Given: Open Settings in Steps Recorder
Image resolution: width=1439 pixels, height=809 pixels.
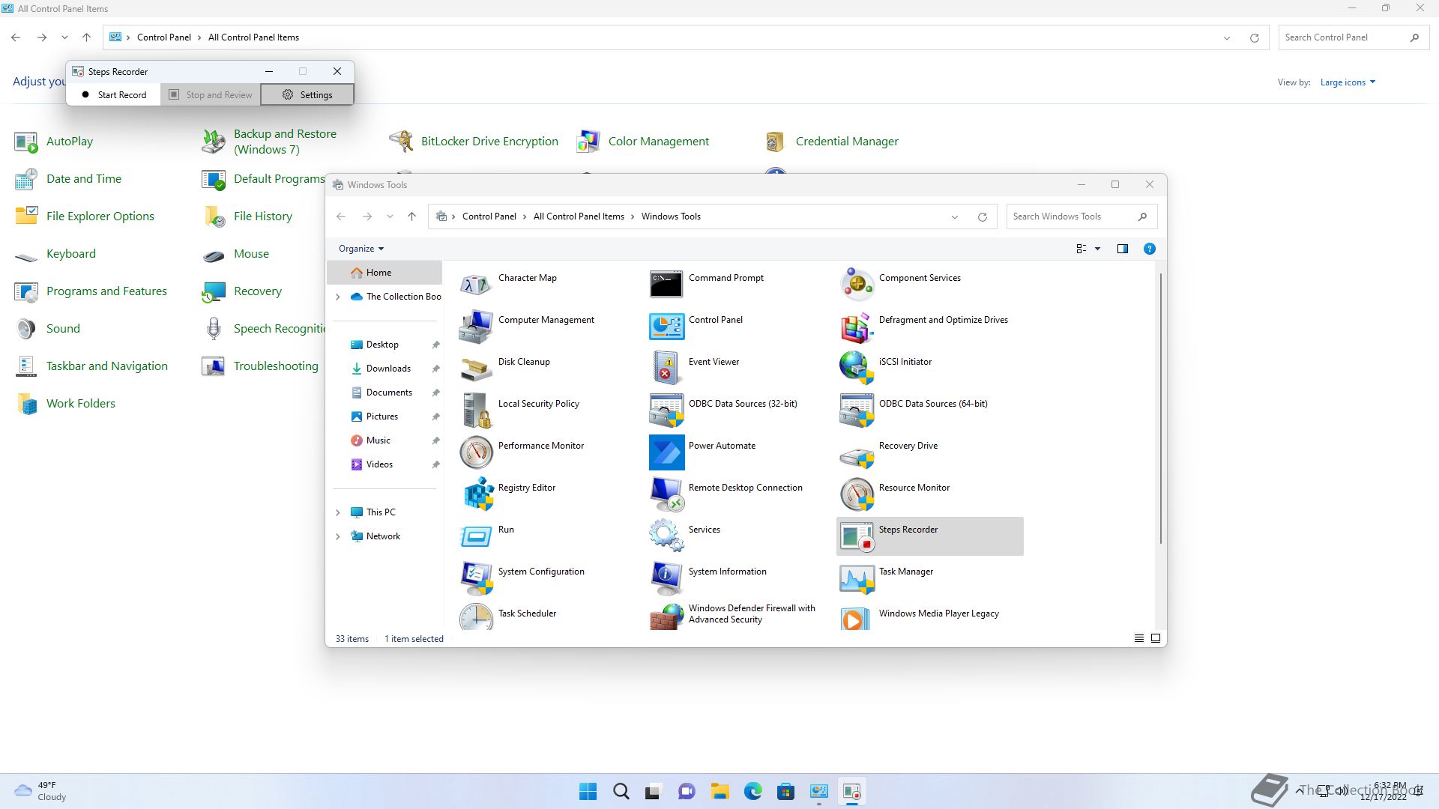Looking at the screenshot, I should click(x=307, y=94).
